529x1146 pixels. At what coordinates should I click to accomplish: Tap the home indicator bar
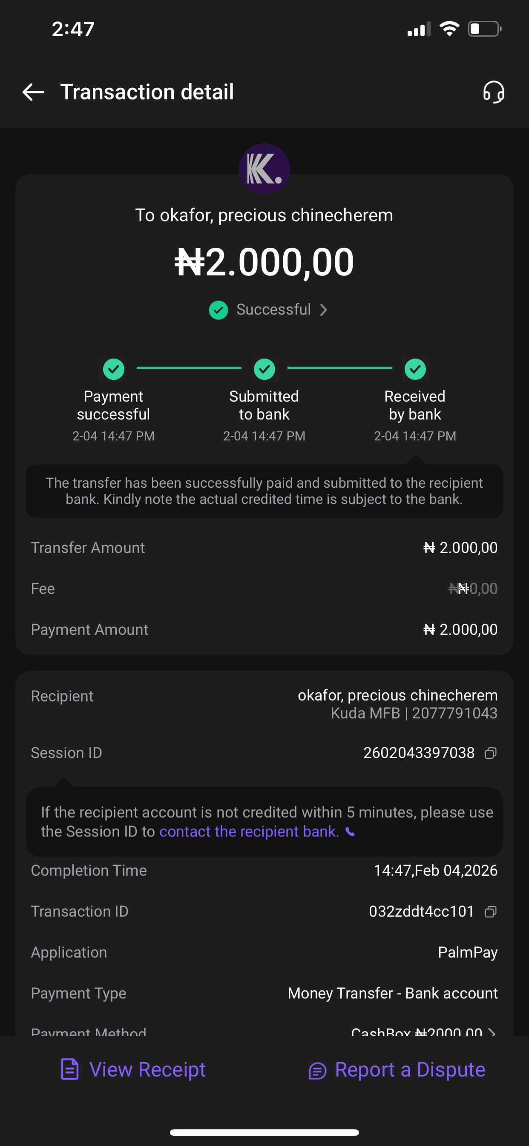264,1132
